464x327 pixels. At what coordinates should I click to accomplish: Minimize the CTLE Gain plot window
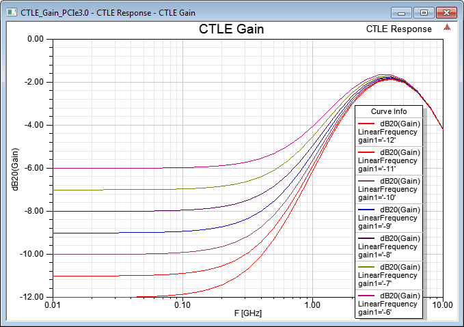pos(401,13)
